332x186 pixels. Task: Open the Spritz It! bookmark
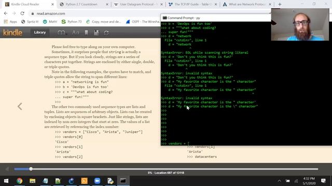30,22
